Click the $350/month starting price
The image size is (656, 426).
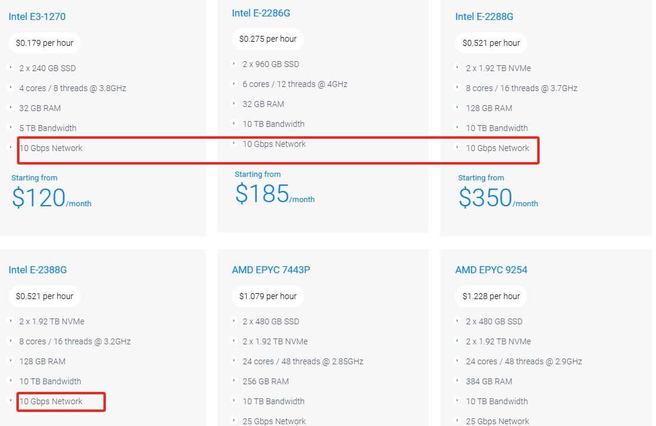(498, 198)
